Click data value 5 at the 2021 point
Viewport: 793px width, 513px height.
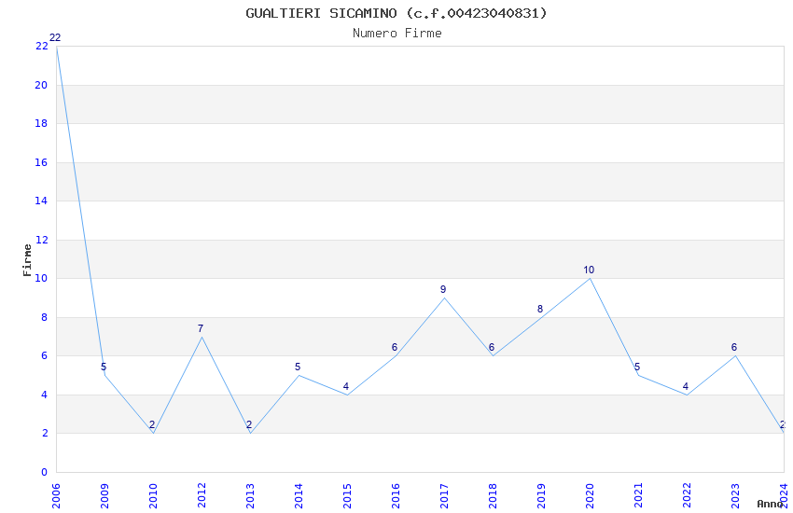coord(637,367)
